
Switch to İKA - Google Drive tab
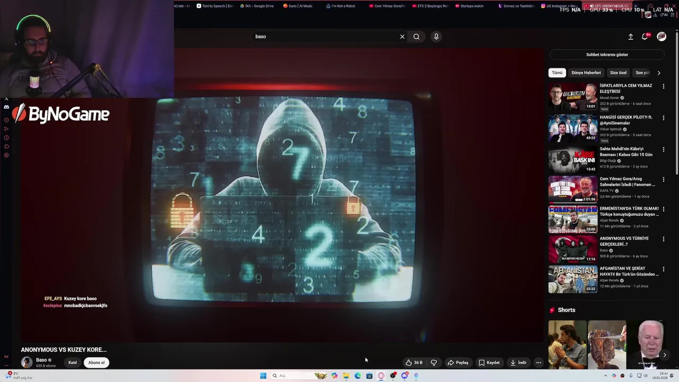[257, 6]
